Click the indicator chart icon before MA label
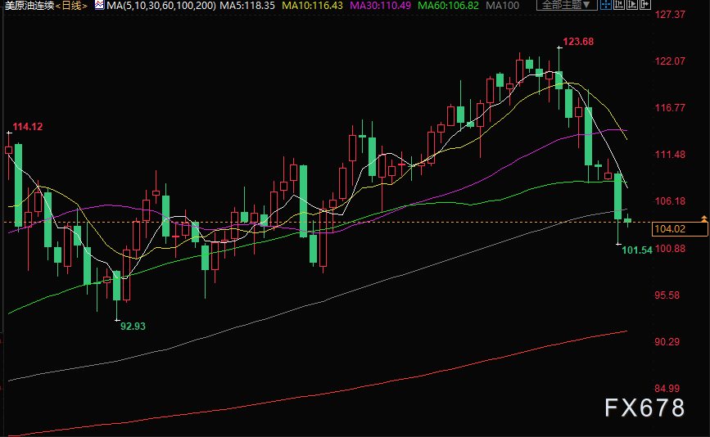Viewport: 710px width, 437px height. pos(99,5)
